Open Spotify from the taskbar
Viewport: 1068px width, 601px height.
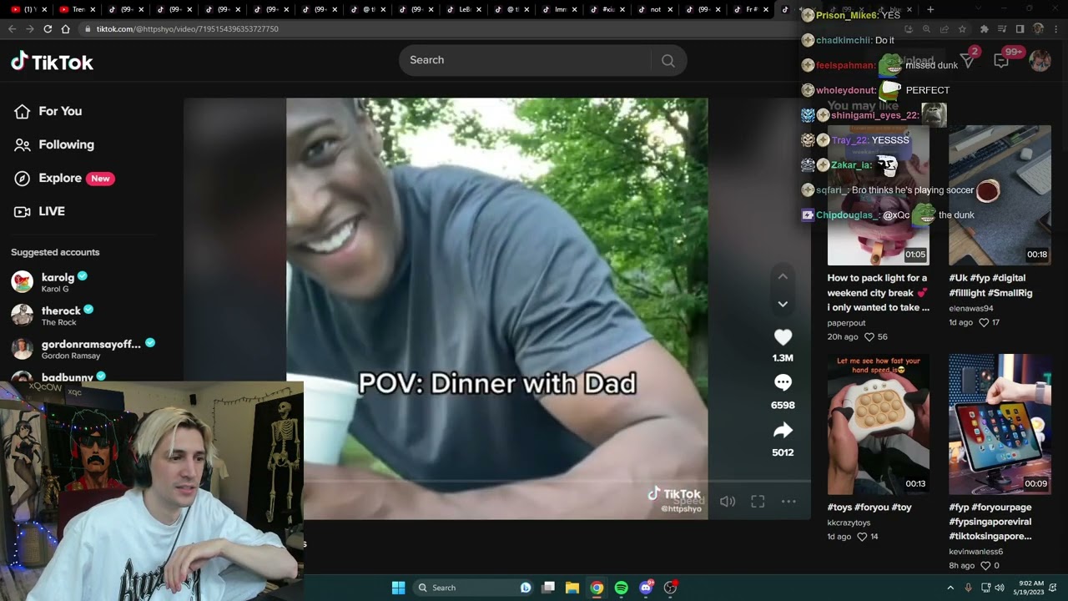(x=621, y=588)
